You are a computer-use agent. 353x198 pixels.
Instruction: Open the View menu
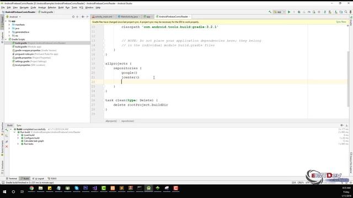click(x=15, y=8)
